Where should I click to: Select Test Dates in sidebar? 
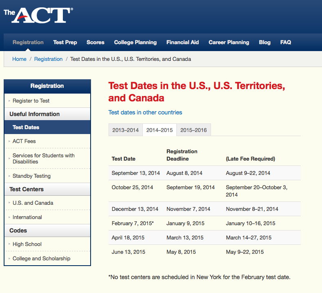(47, 127)
